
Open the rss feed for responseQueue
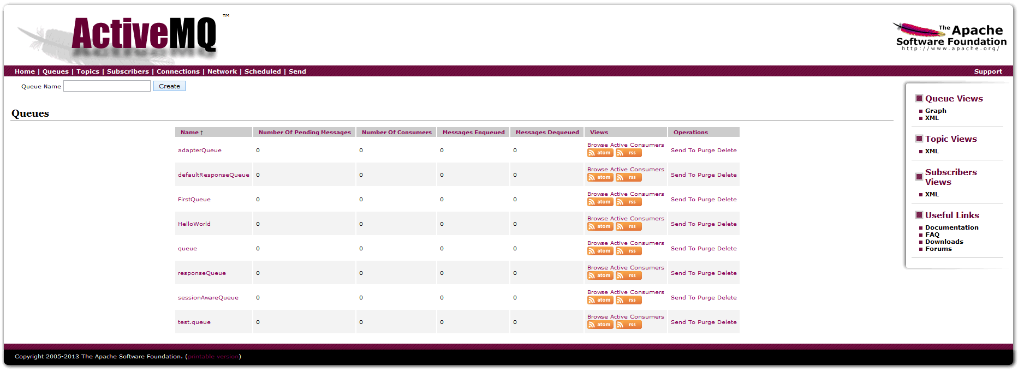click(x=628, y=276)
